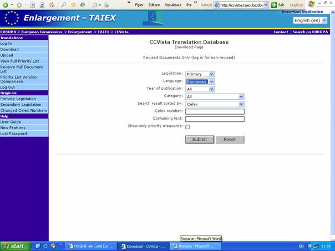Open the Search magnifier toolbar icon
Viewport: 335px width, 251px height.
63,5
